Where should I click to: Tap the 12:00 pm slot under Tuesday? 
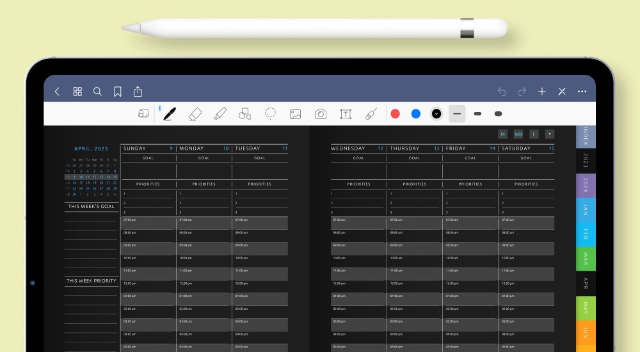pyautogui.click(x=260, y=286)
